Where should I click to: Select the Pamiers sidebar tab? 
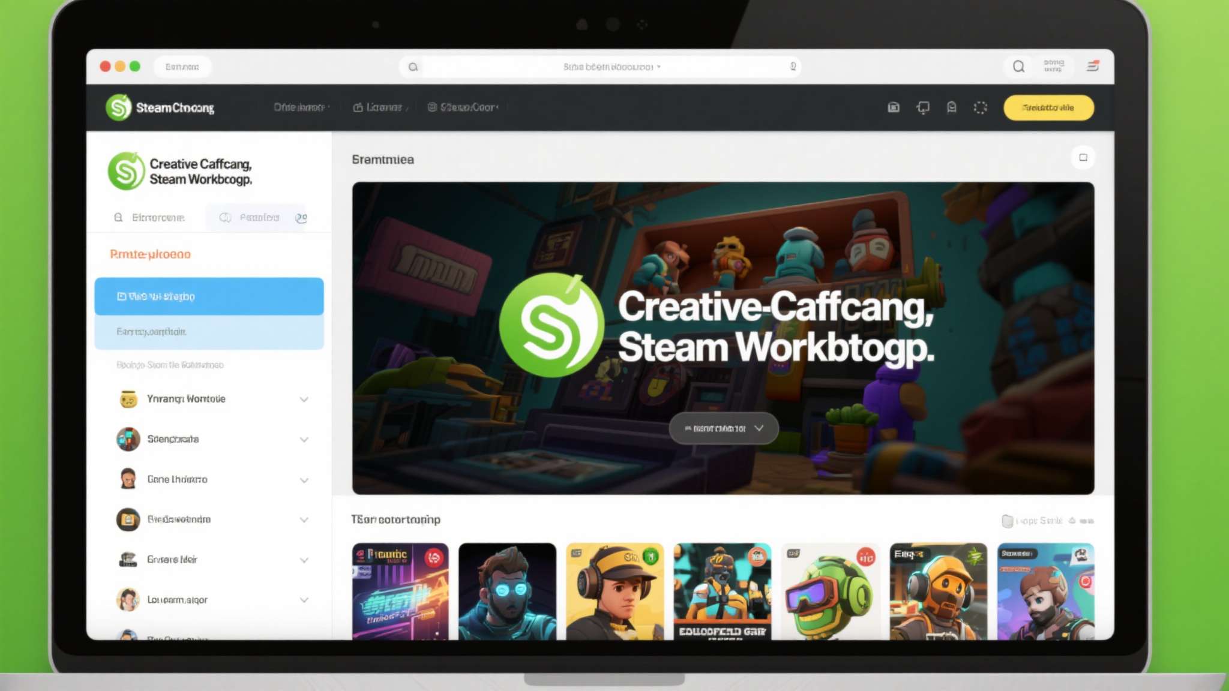[x=256, y=217]
